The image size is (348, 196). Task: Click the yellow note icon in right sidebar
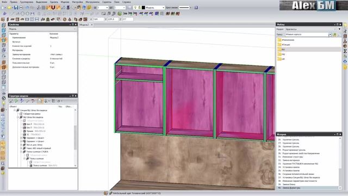(x=345, y=67)
